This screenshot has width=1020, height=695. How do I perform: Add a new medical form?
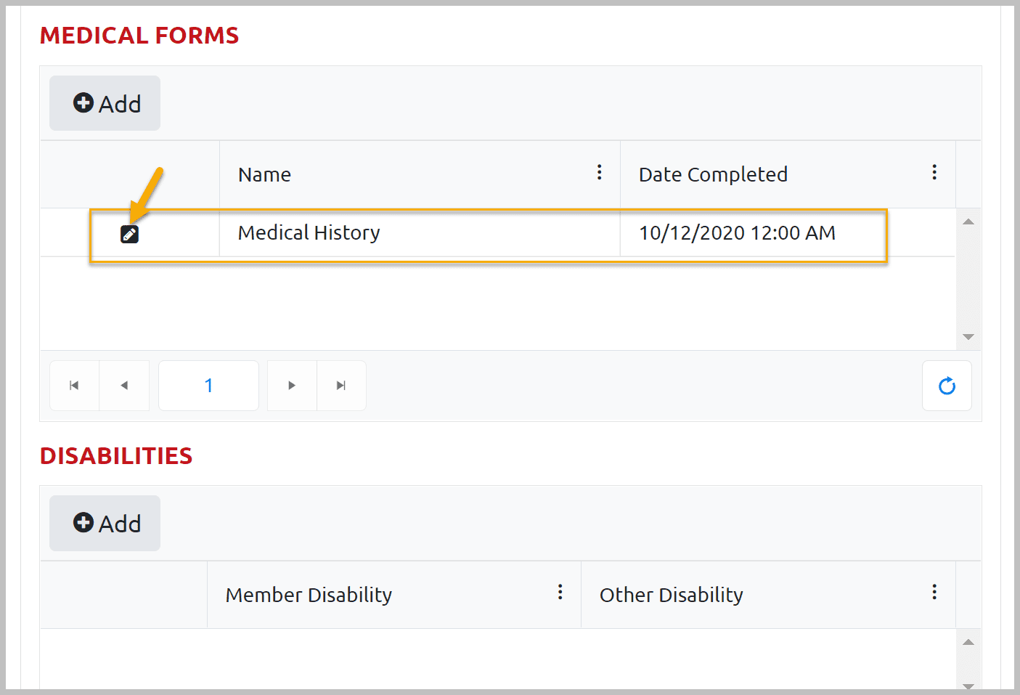(x=105, y=103)
